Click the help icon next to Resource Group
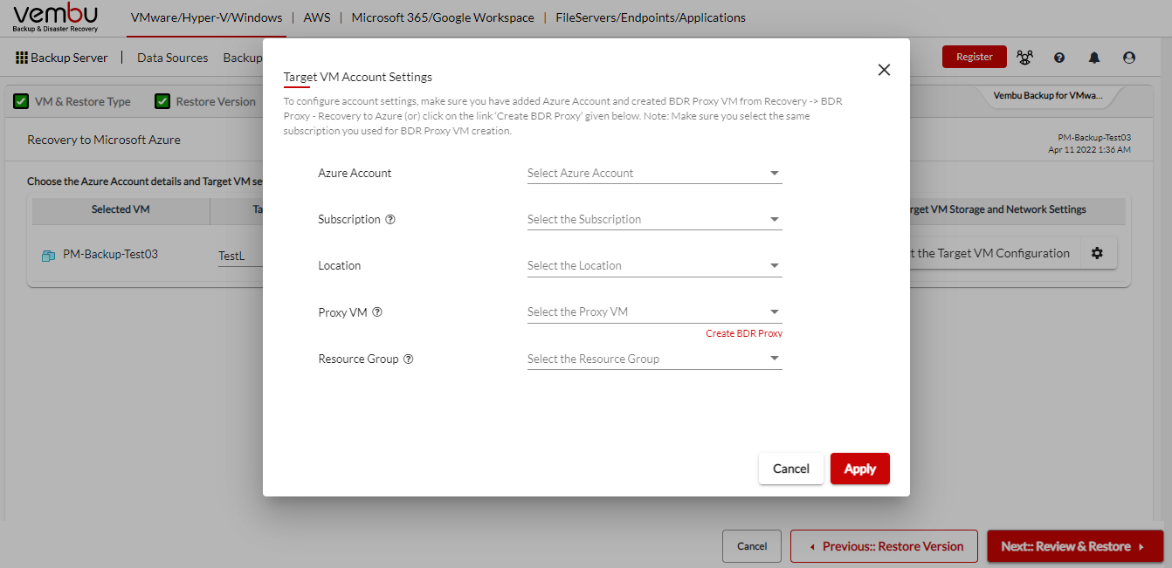Viewport: 1172px width, 568px height. click(408, 359)
